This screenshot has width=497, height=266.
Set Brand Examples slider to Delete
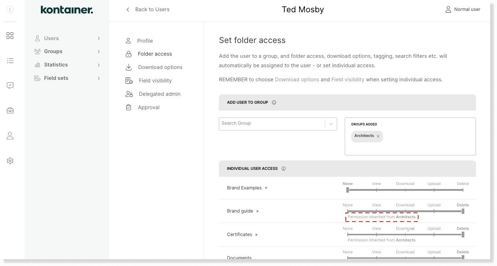pyautogui.click(x=462, y=189)
